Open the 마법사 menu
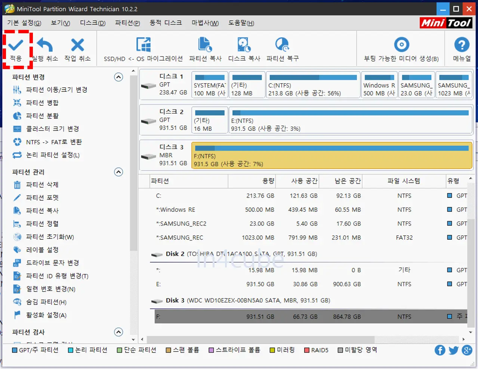Screen dimensions: 478x369 [x=205, y=23]
